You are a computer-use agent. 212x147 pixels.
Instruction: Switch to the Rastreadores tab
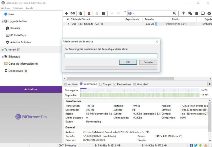(x=122, y=84)
